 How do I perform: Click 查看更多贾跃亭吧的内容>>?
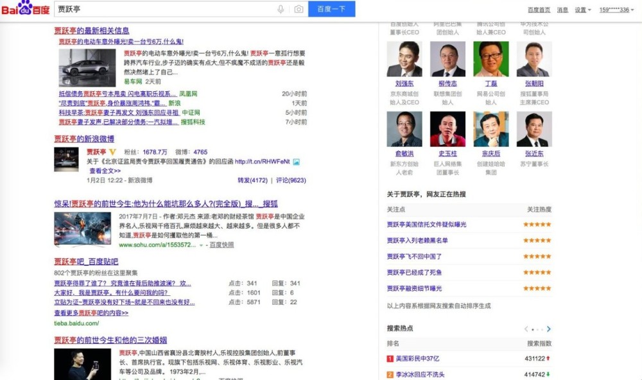coord(91,313)
